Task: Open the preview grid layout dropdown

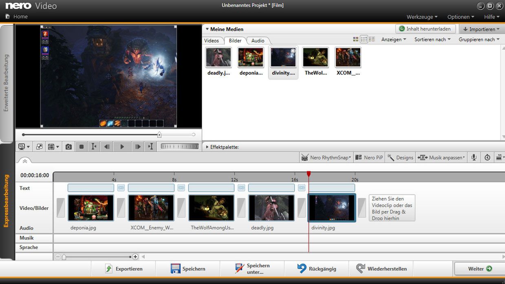Action: tap(53, 147)
